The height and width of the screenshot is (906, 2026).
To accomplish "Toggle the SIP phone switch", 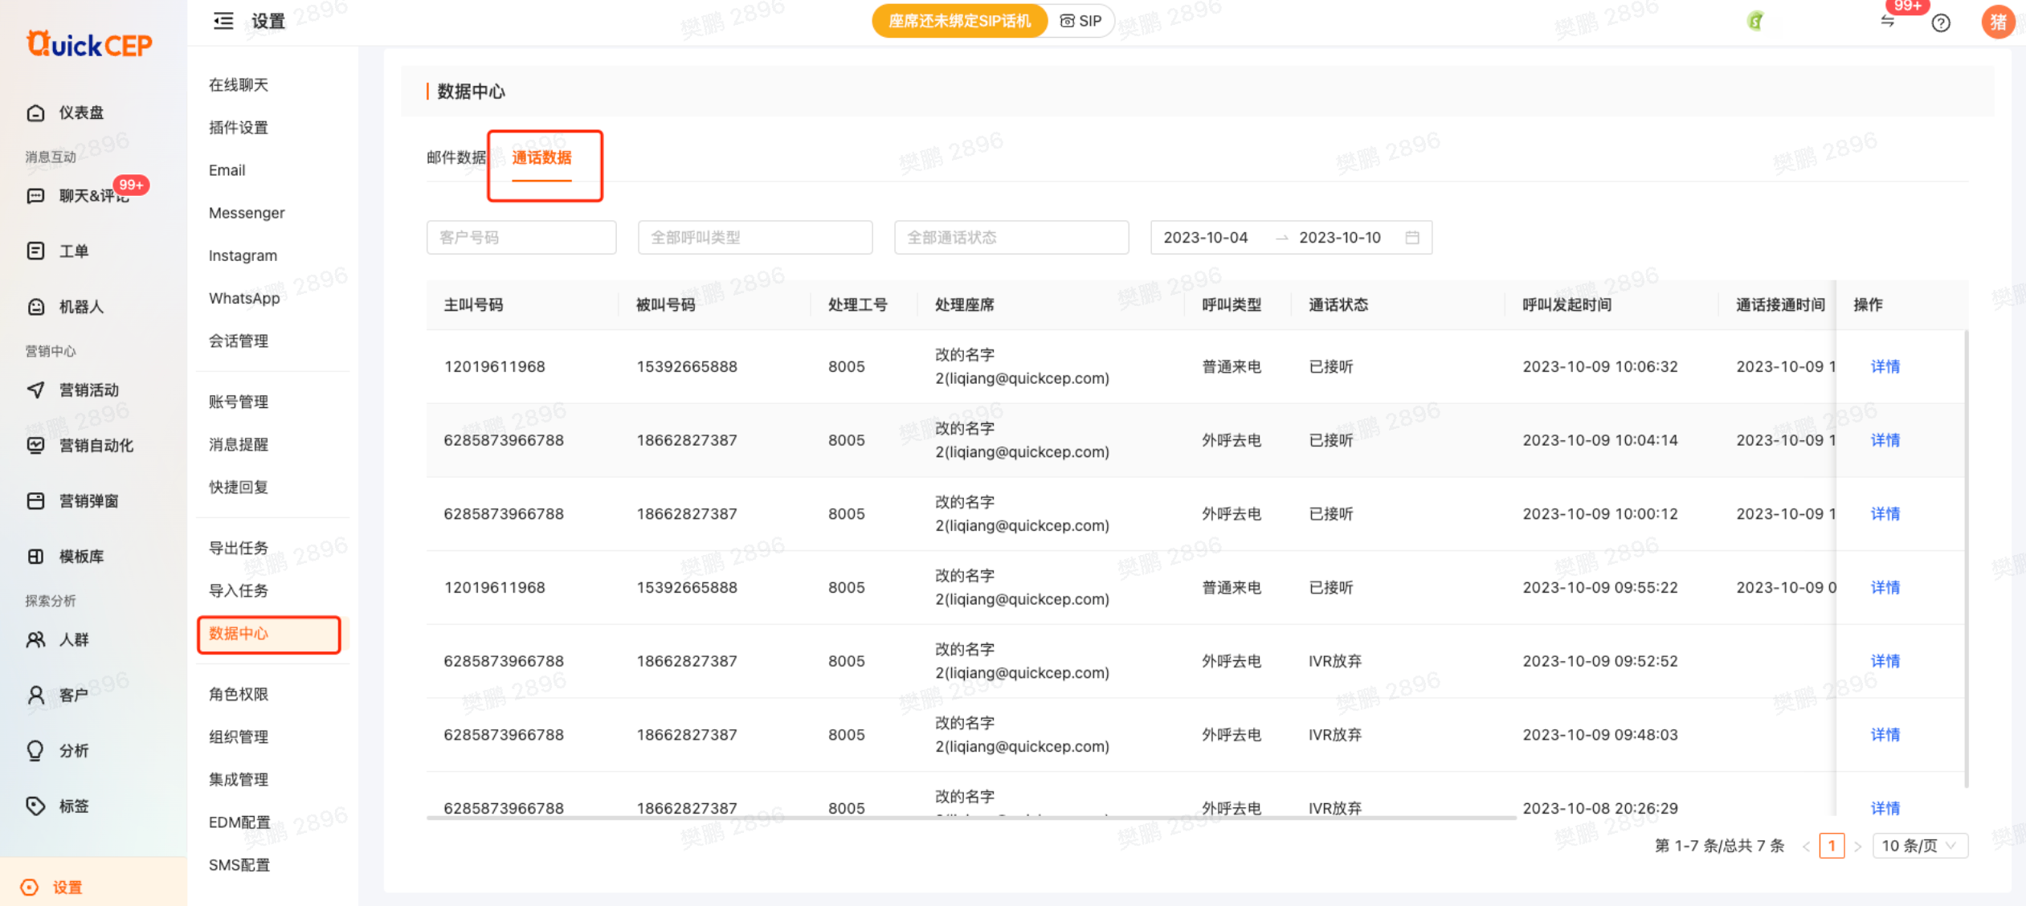I will pos(1080,21).
